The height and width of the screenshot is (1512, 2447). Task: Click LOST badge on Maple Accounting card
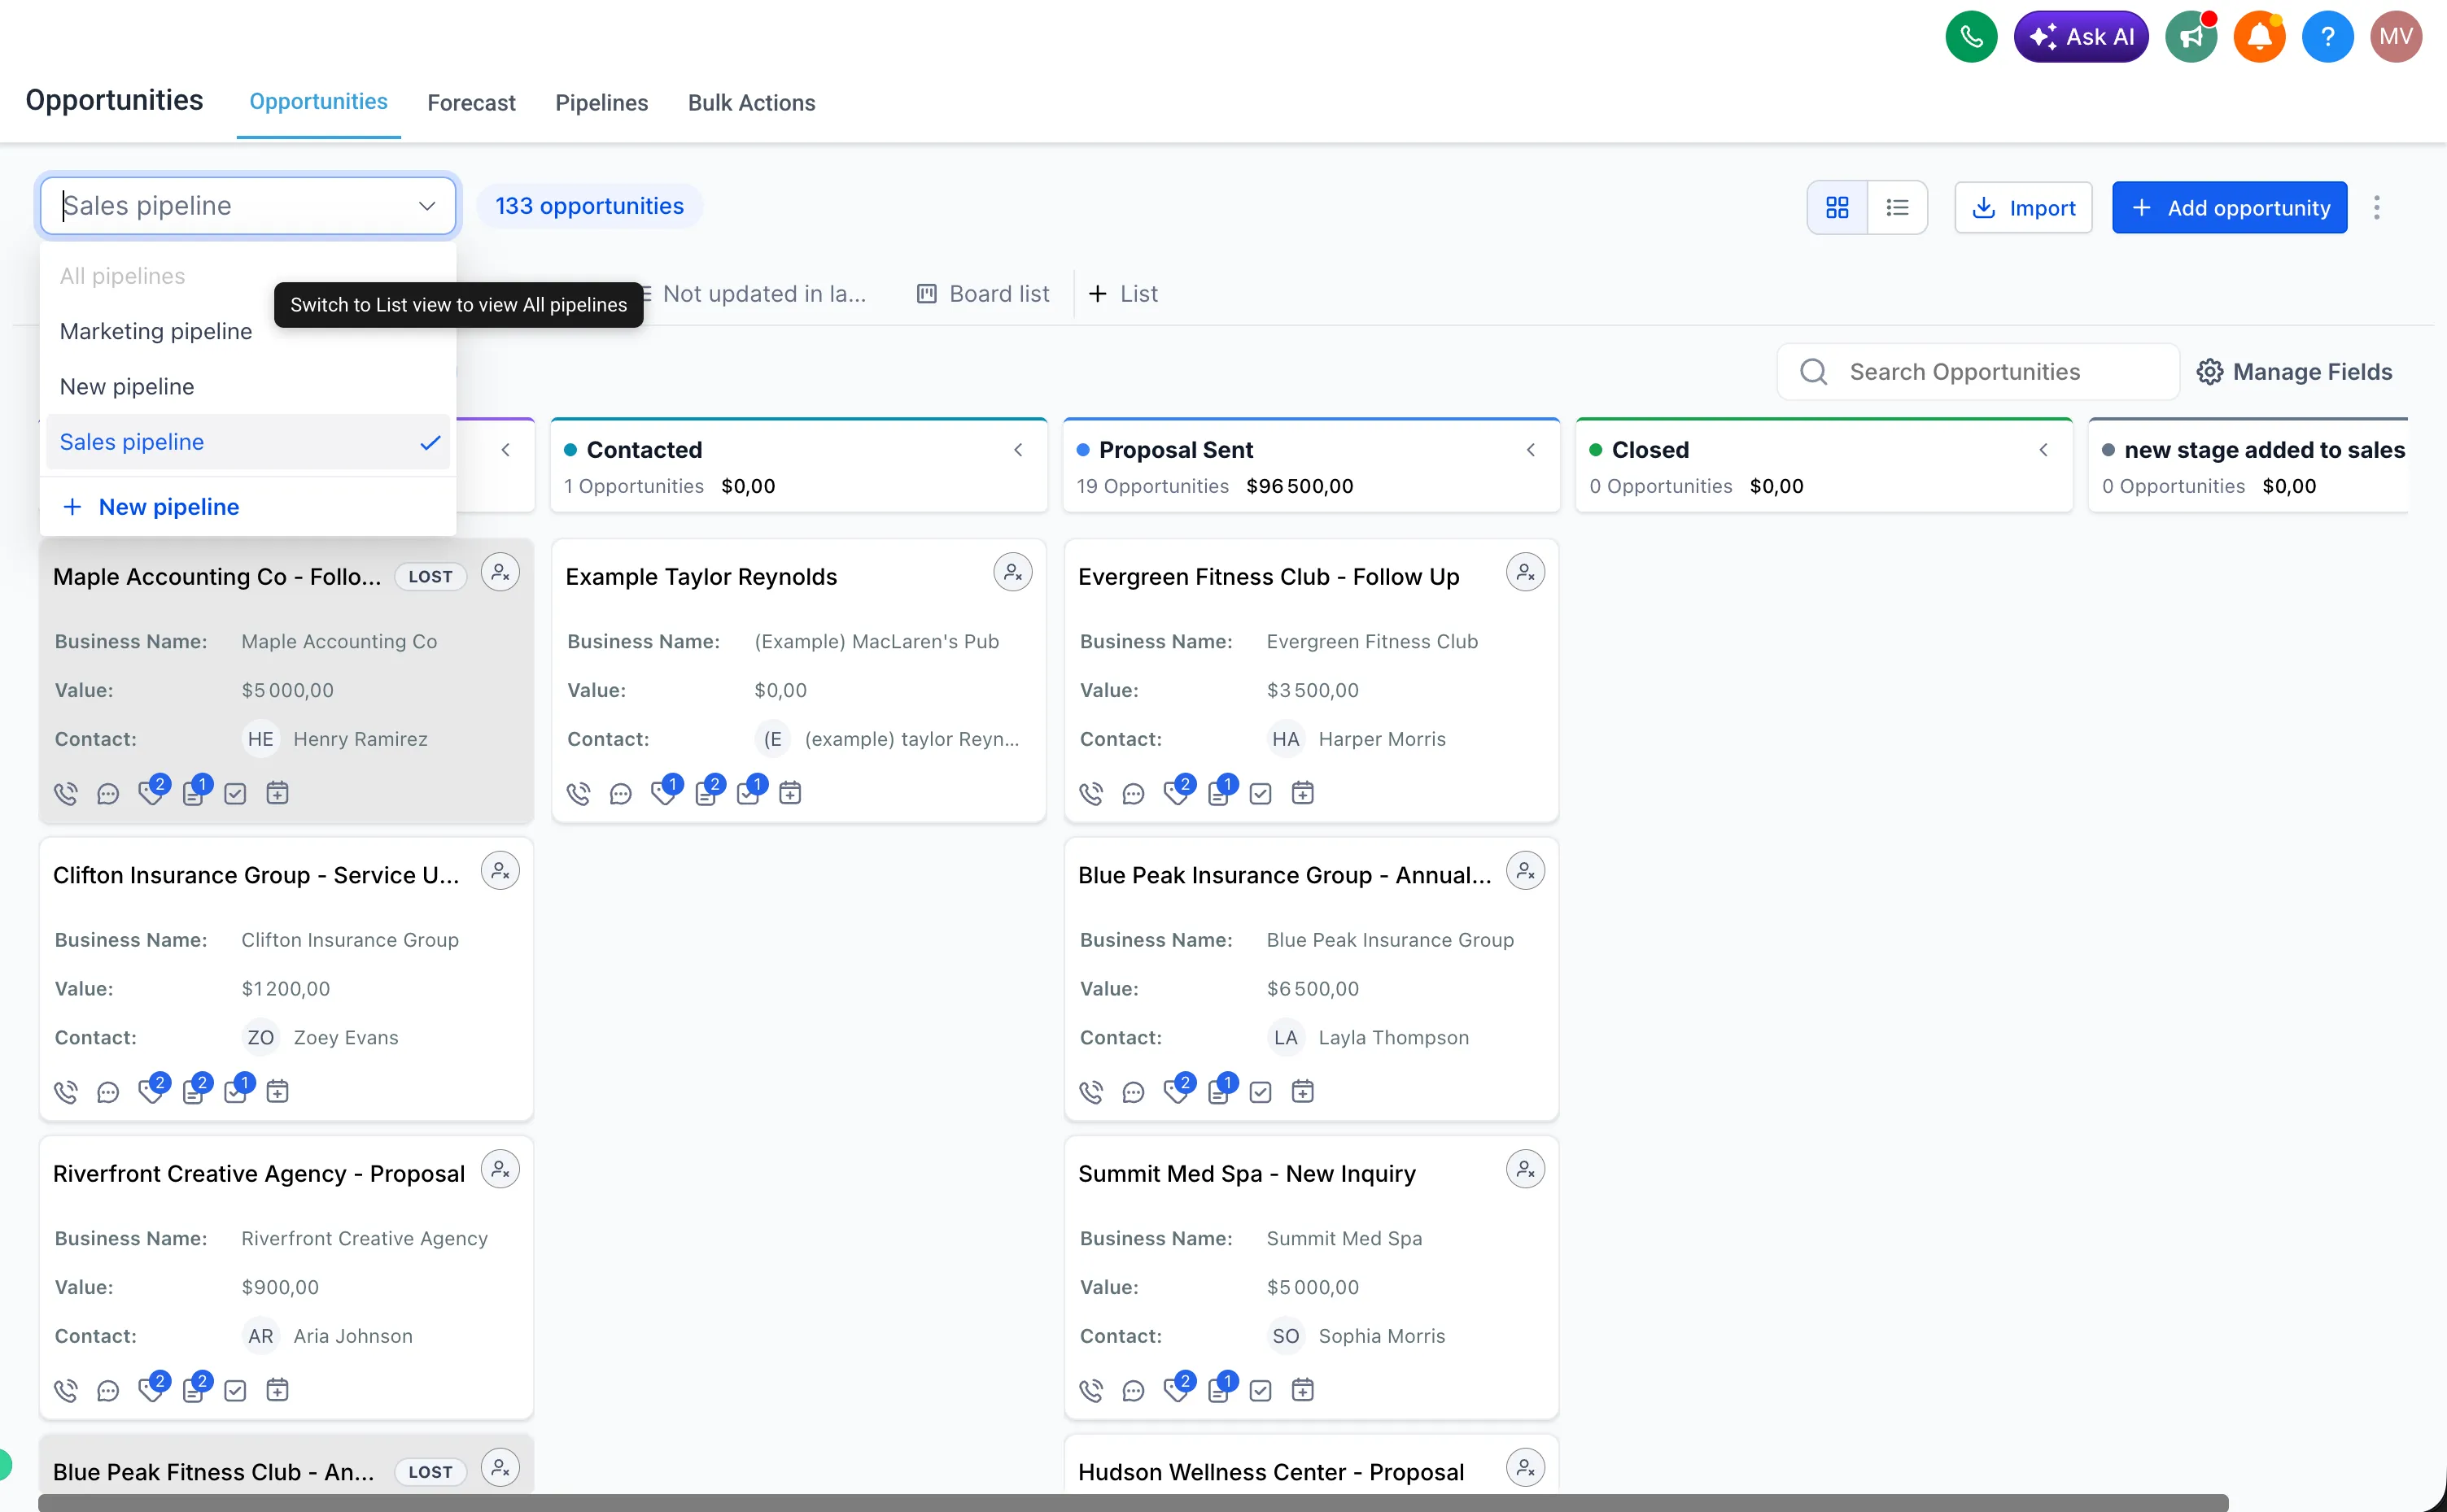pos(430,576)
